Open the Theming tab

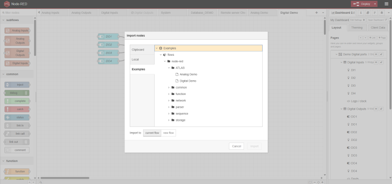358,28
